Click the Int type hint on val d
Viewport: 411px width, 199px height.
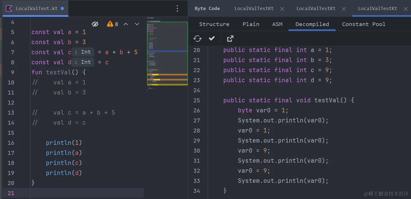click(x=83, y=62)
